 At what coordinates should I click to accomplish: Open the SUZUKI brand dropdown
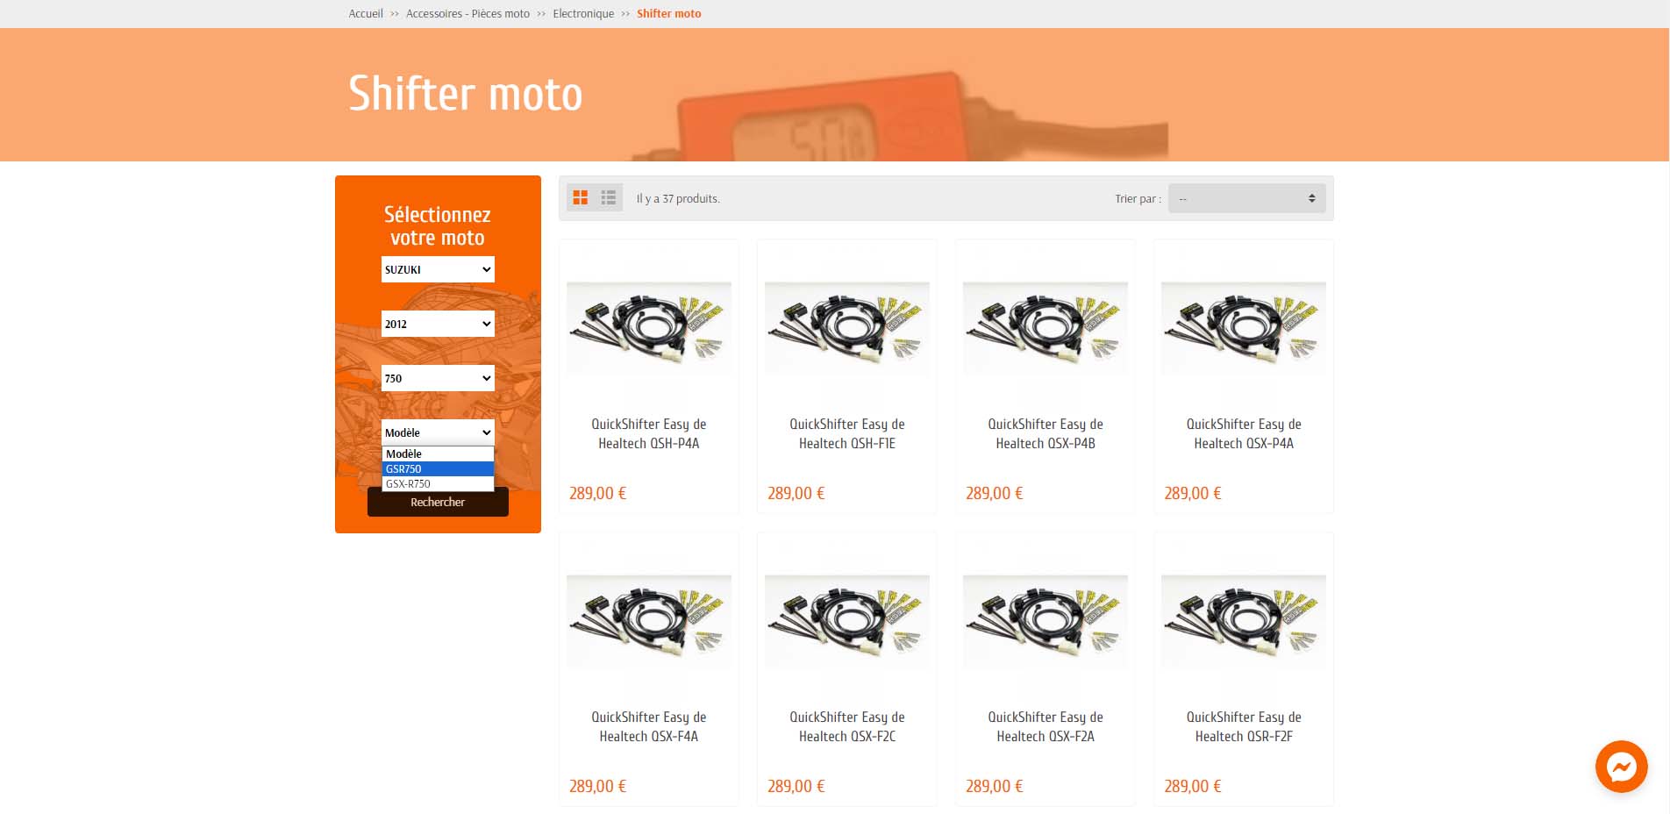click(x=438, y=269)
